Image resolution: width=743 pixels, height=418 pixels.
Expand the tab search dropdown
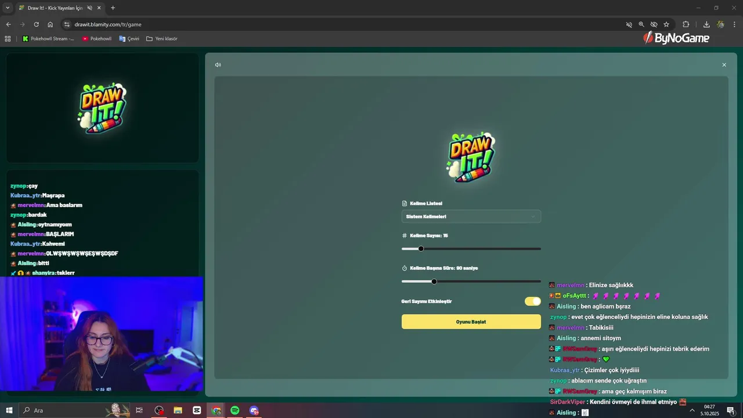pos(8,8)
